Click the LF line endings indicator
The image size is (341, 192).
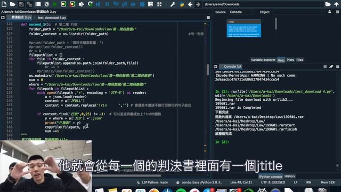296,182
